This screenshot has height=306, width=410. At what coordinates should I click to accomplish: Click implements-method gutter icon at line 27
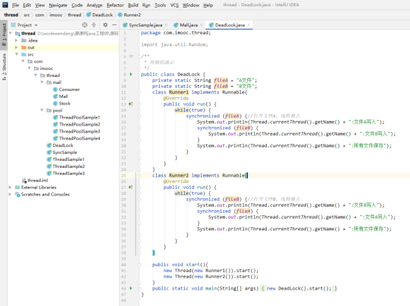(x=131, y=187)
